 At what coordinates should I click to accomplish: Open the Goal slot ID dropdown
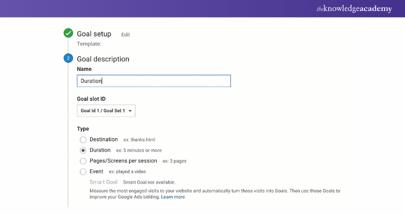(x=106, y=111)
